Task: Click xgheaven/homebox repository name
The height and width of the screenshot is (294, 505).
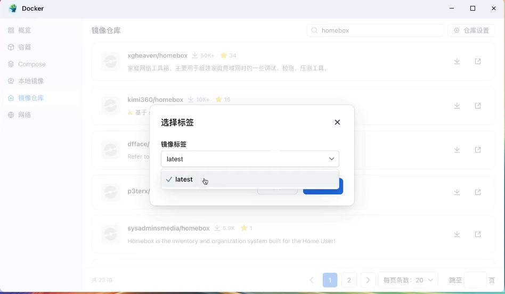Action: tap(157, 55)
